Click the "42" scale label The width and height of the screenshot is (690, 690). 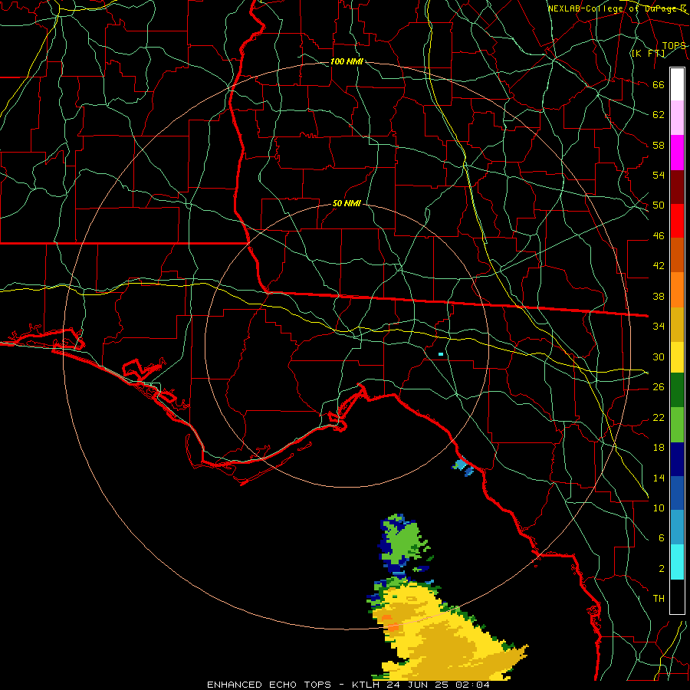[659, 265]
